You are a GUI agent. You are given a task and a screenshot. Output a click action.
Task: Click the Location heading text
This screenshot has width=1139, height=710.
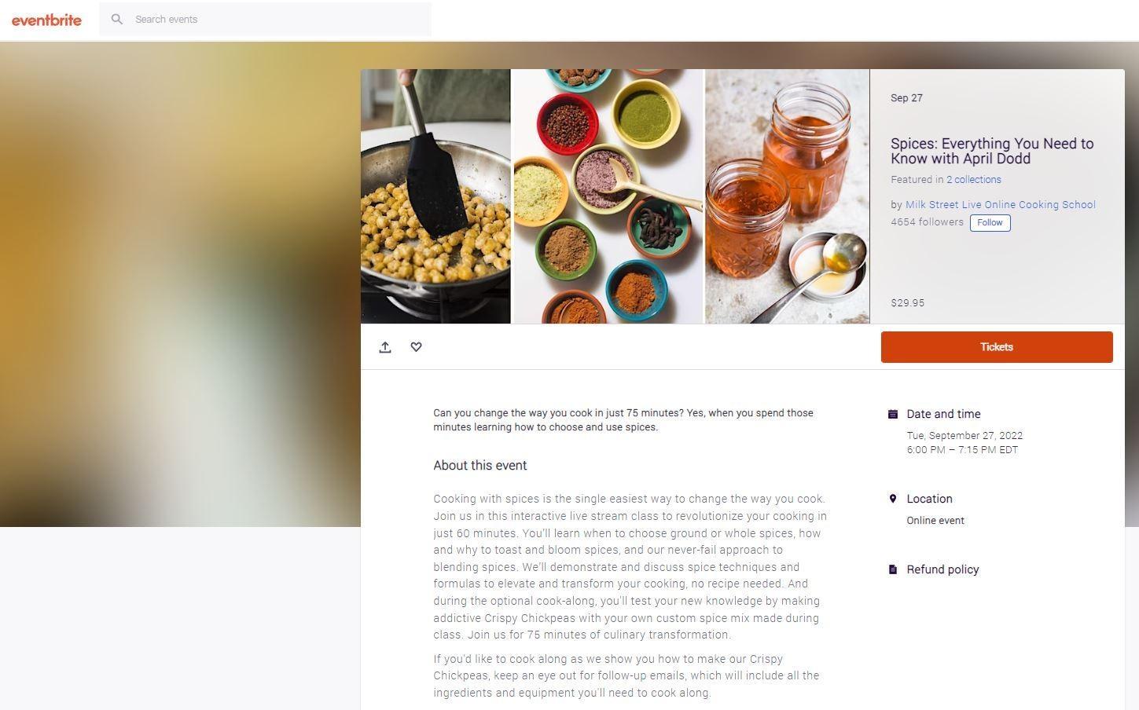point(929,499)
